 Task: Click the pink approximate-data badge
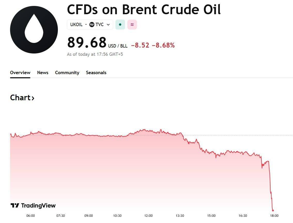132,25
